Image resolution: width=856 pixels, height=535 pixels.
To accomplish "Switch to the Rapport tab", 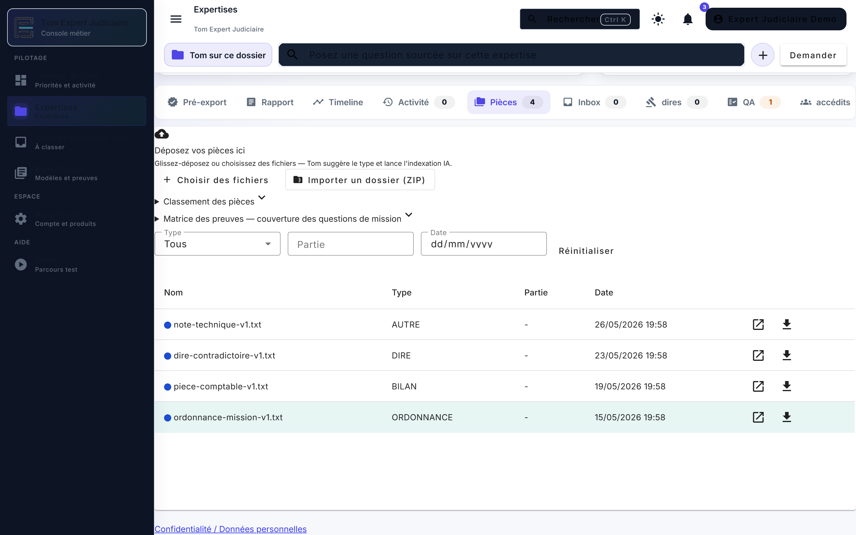I will tap(270, 102).
